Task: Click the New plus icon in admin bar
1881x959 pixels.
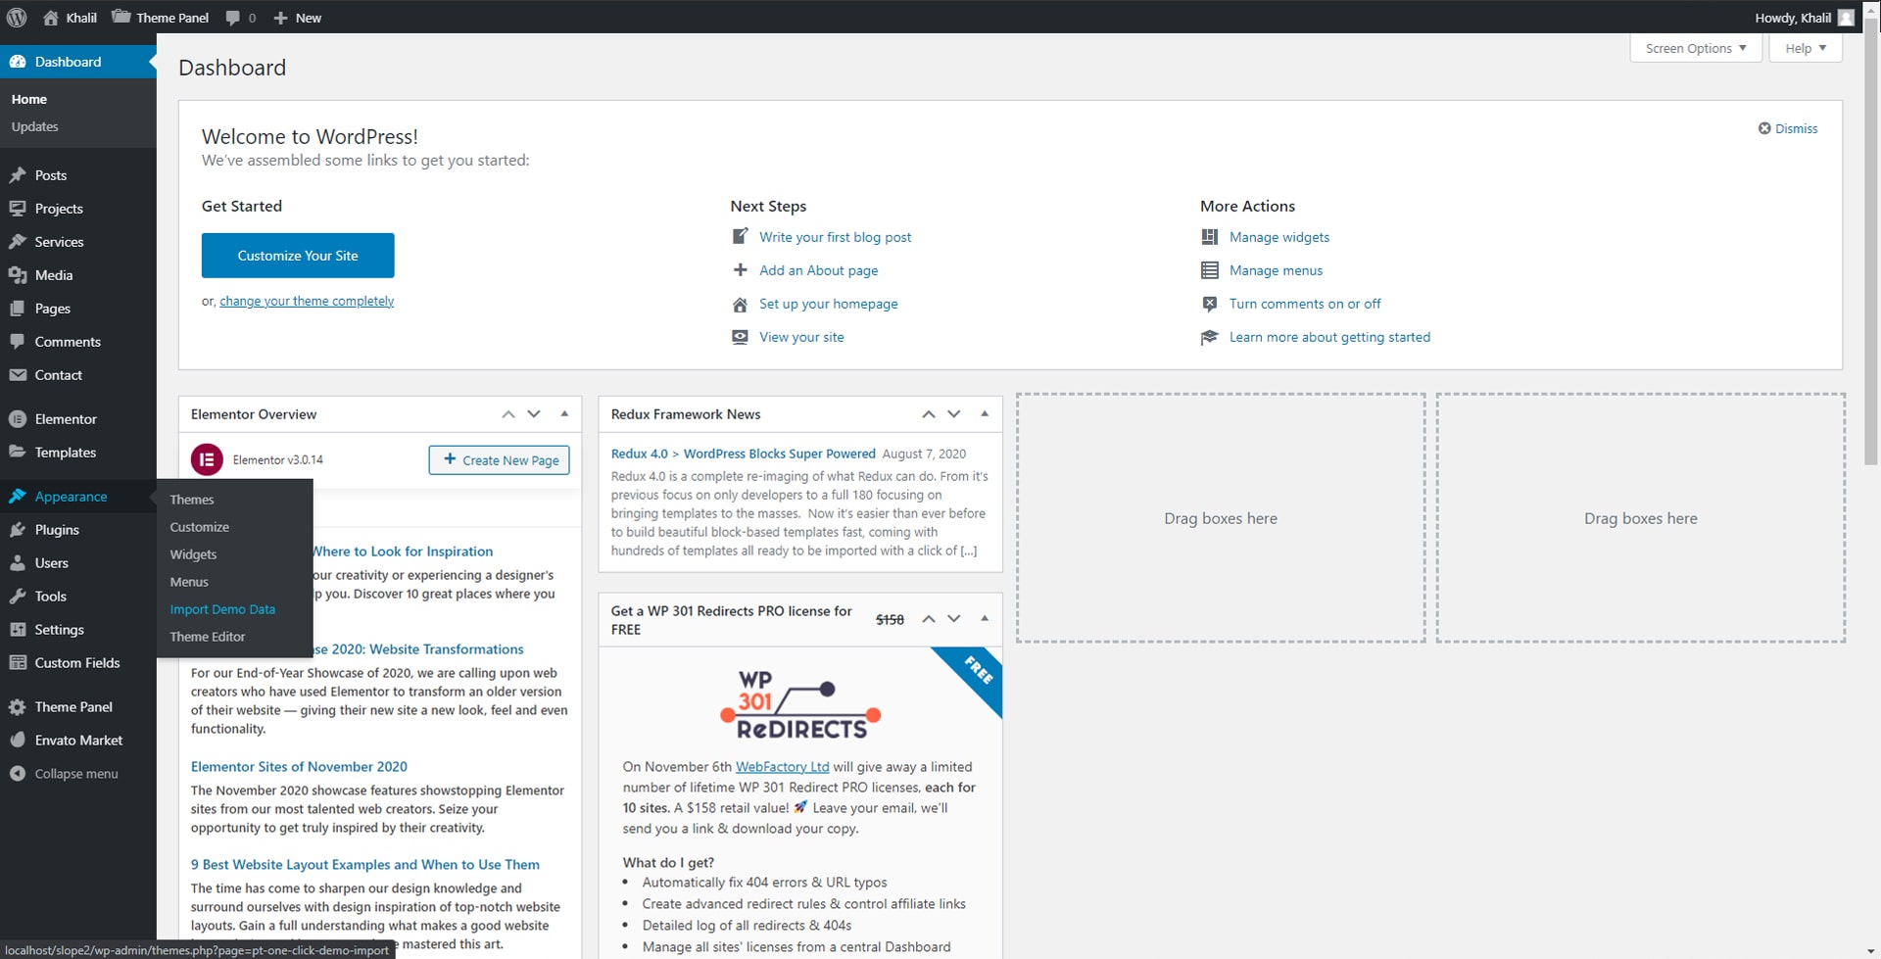Action: click(x=280, y=18)
